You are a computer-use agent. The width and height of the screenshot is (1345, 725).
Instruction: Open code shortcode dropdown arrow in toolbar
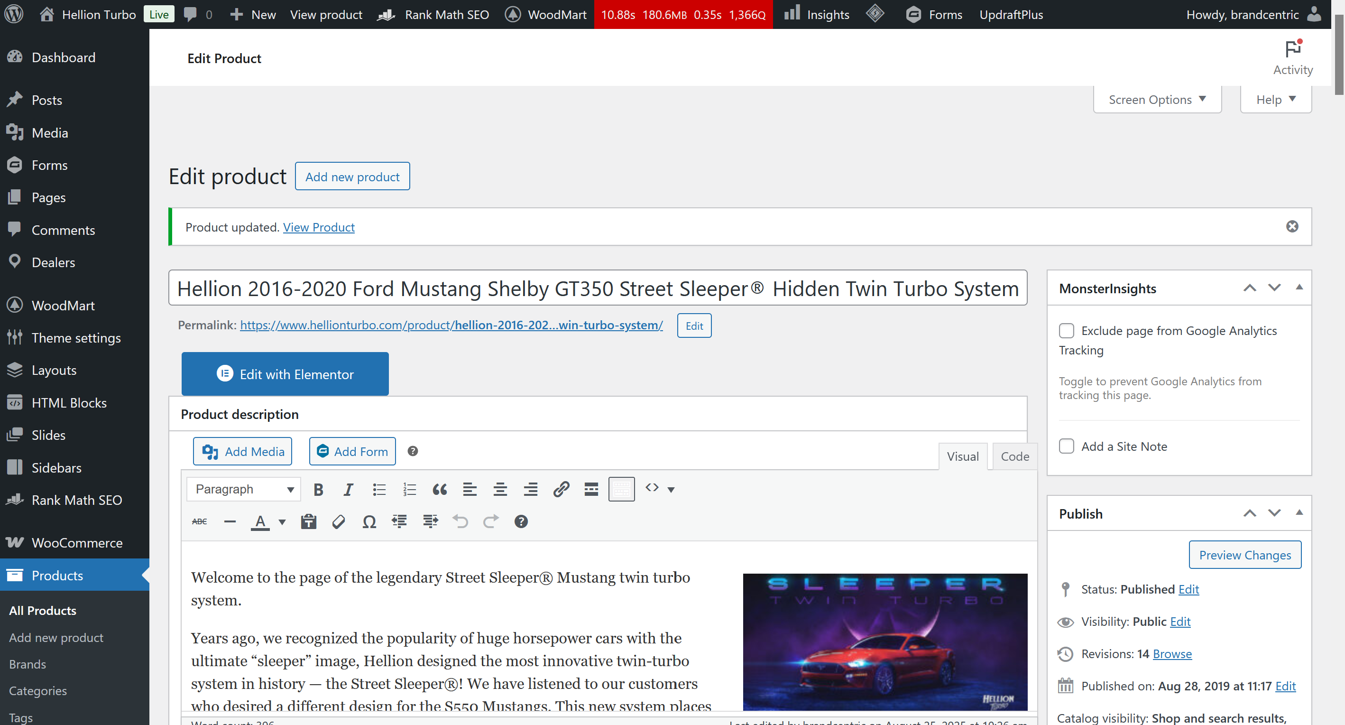[x=671, y=490]
